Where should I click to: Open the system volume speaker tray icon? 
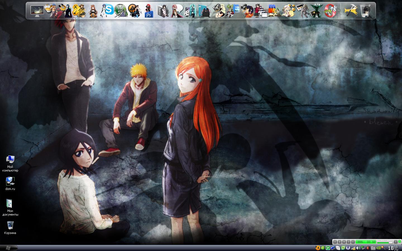[358, 248]
